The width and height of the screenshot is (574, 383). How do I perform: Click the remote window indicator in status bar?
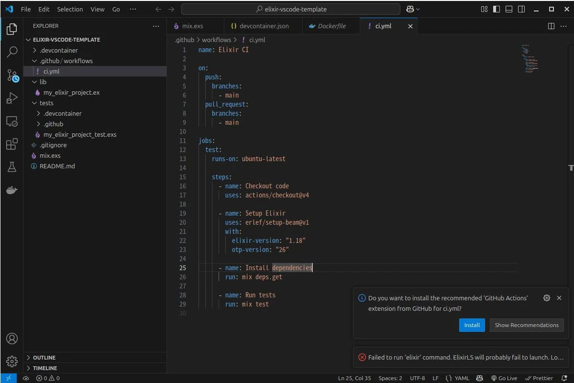pyautogui.click(x=8, y=378)
